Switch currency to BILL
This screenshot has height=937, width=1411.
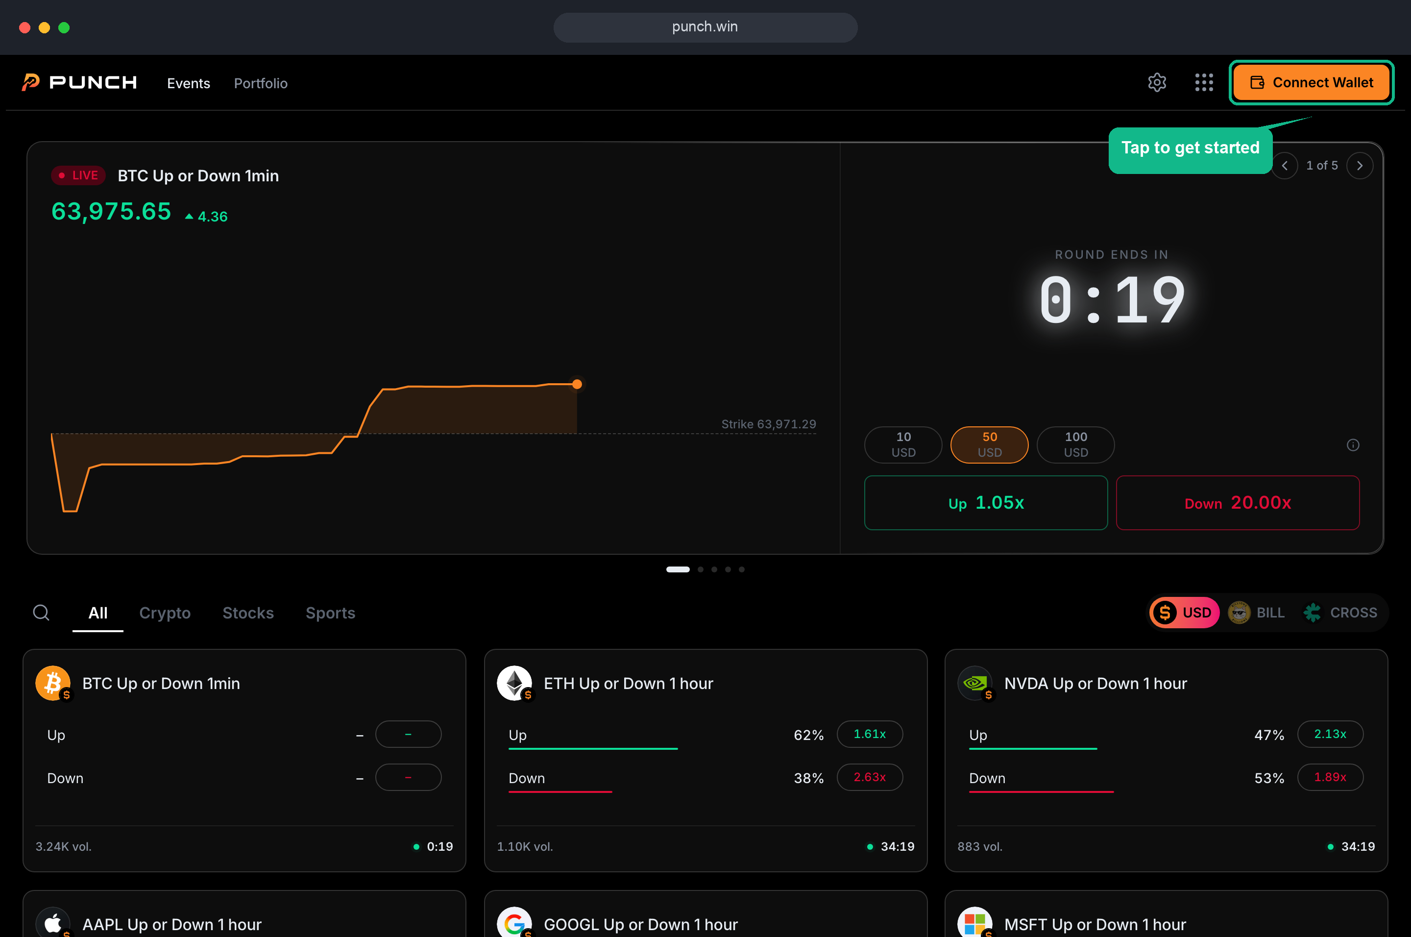pyautogui.click(x=1256, y=613)
